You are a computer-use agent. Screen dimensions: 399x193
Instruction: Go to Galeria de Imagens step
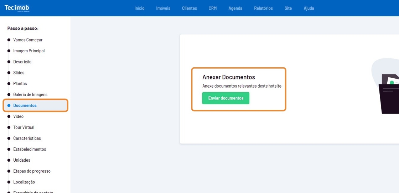tap(30, 95)
